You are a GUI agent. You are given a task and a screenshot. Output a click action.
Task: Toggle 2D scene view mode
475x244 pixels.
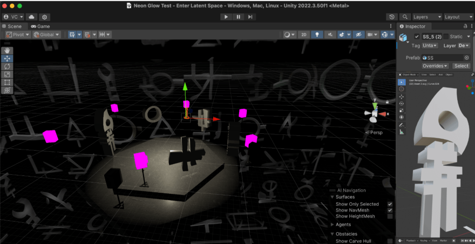coord(304,35)
